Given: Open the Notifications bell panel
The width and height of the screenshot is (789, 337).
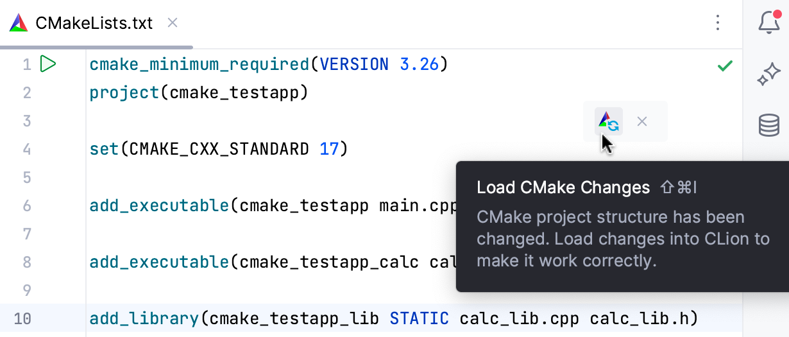Looking at the screenshot, I should coord(768,23).
